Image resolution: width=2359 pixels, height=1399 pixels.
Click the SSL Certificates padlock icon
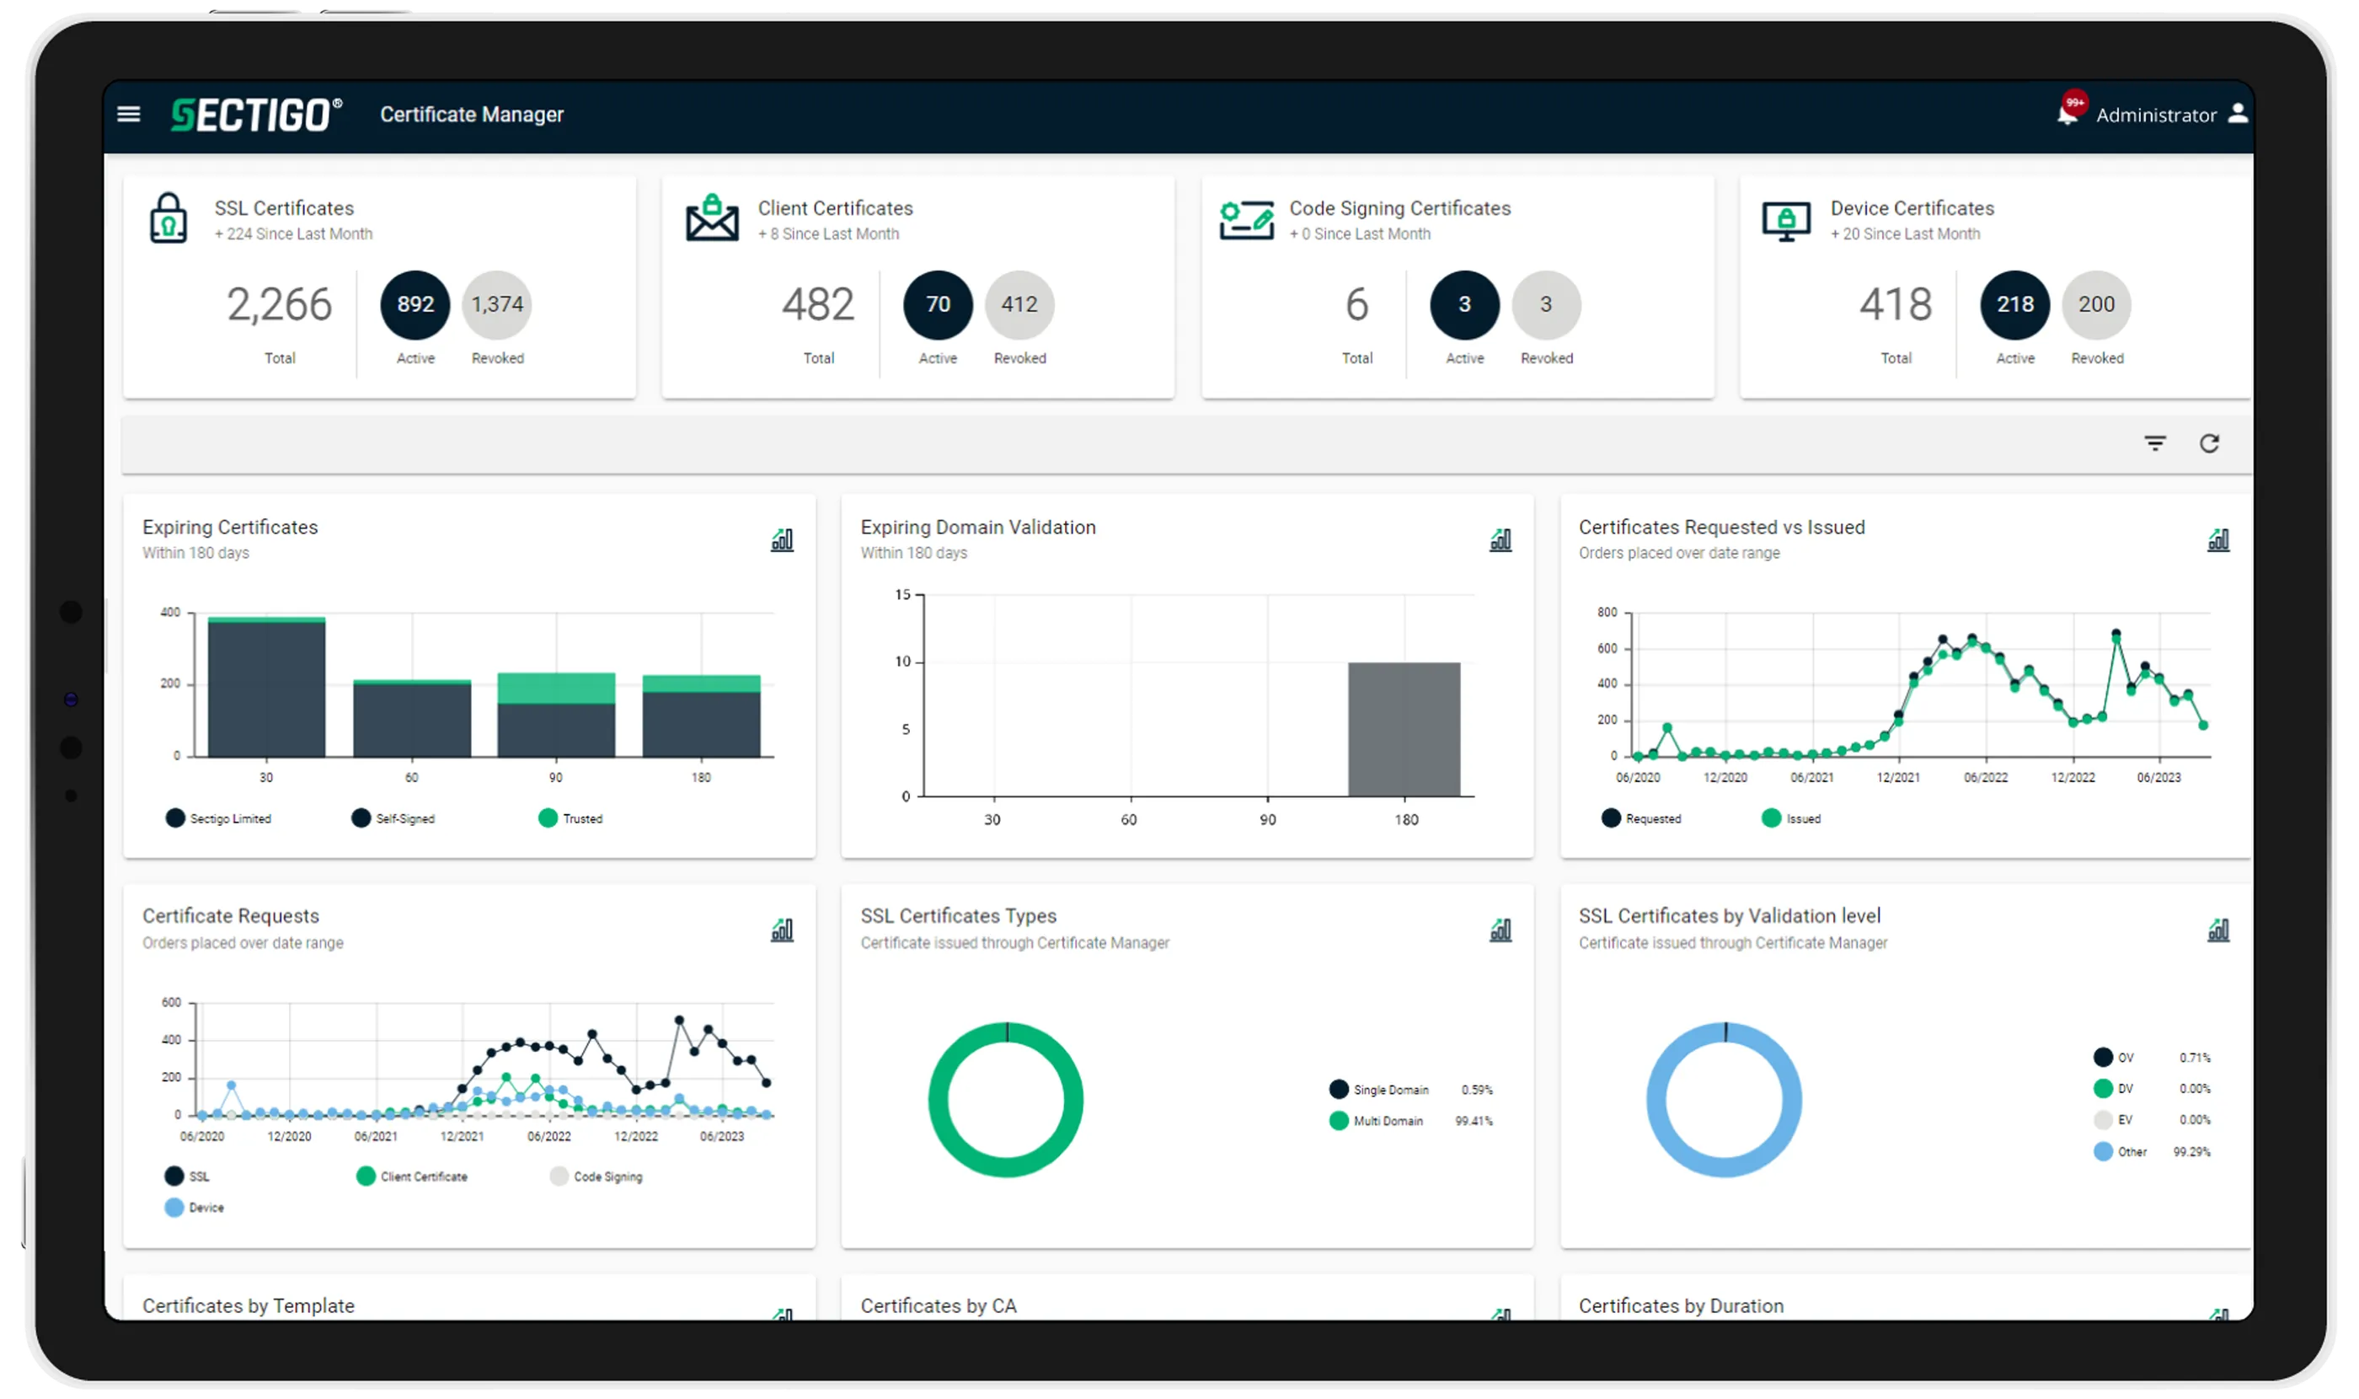tap(168, 219)
